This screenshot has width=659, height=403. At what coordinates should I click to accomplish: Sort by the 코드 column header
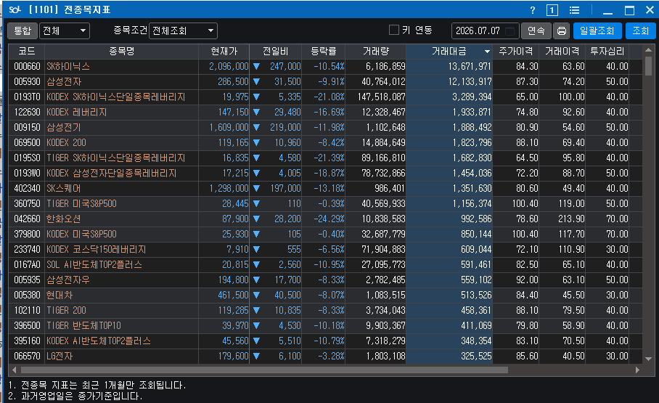pyautogui.click(x=26, y=52)
